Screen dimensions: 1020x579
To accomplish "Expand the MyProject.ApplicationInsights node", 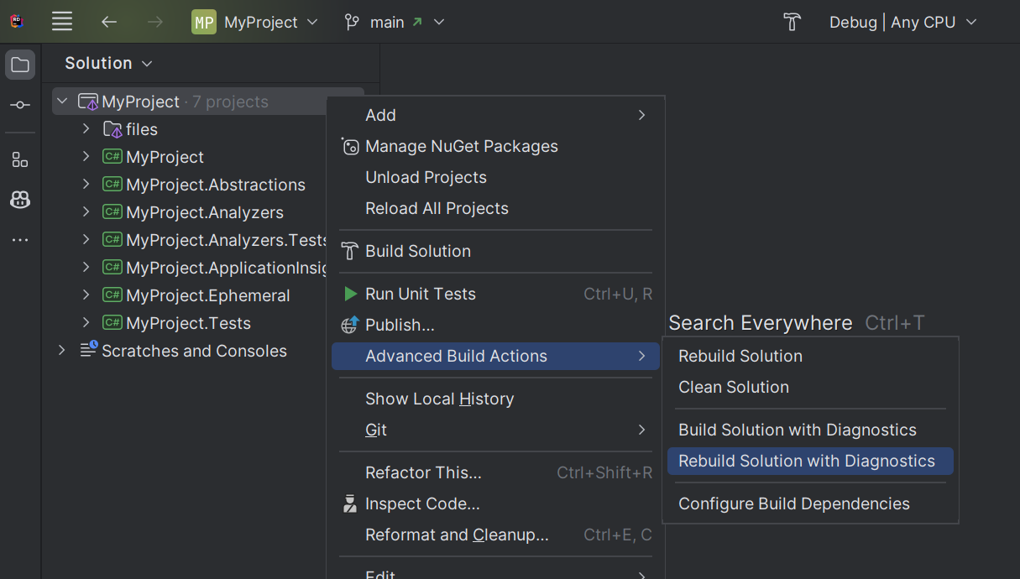I will 86,268.
